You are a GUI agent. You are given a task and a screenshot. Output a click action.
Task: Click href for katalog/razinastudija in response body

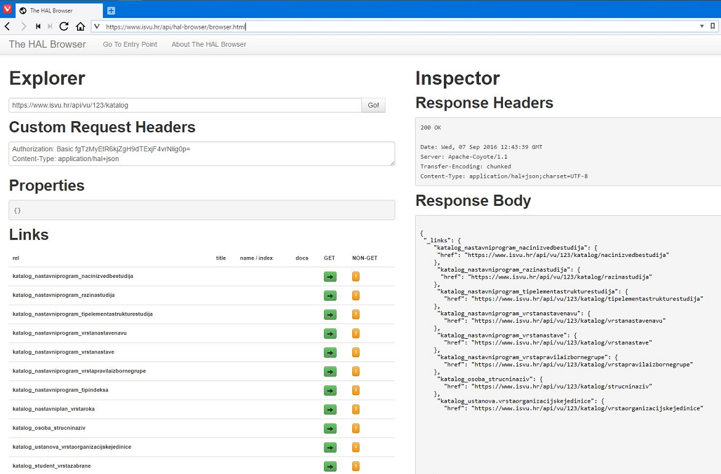point(546,277)
